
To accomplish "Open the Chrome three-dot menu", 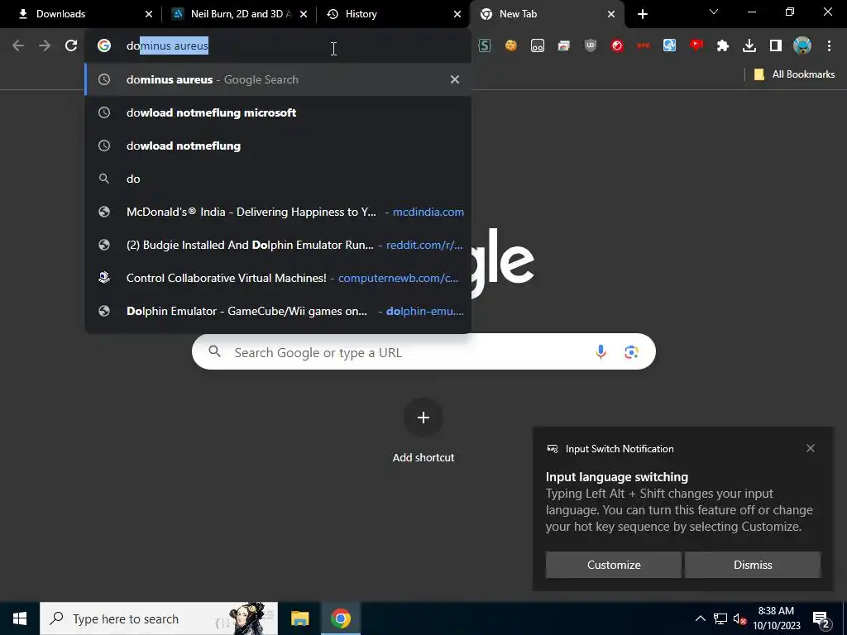I will 829,46.
